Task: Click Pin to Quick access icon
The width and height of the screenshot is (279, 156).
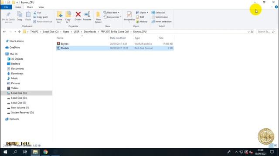Action: point(8,17)
